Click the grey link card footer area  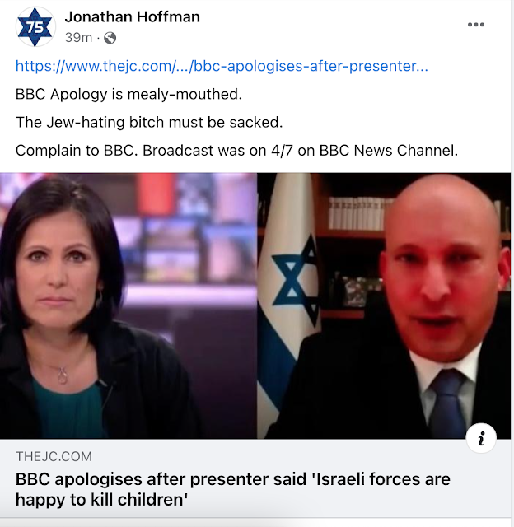coord(255,478)
